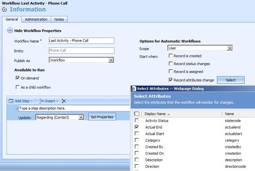255x171 pixels.
Task: Click the Add Step icon
Action: (11, 101)
